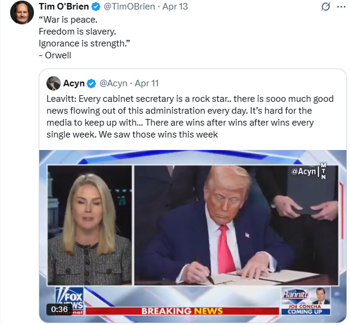Click Acyn's blue verified checkmark
This screenshot has width=350, height=325.
(x=91, y=83)
